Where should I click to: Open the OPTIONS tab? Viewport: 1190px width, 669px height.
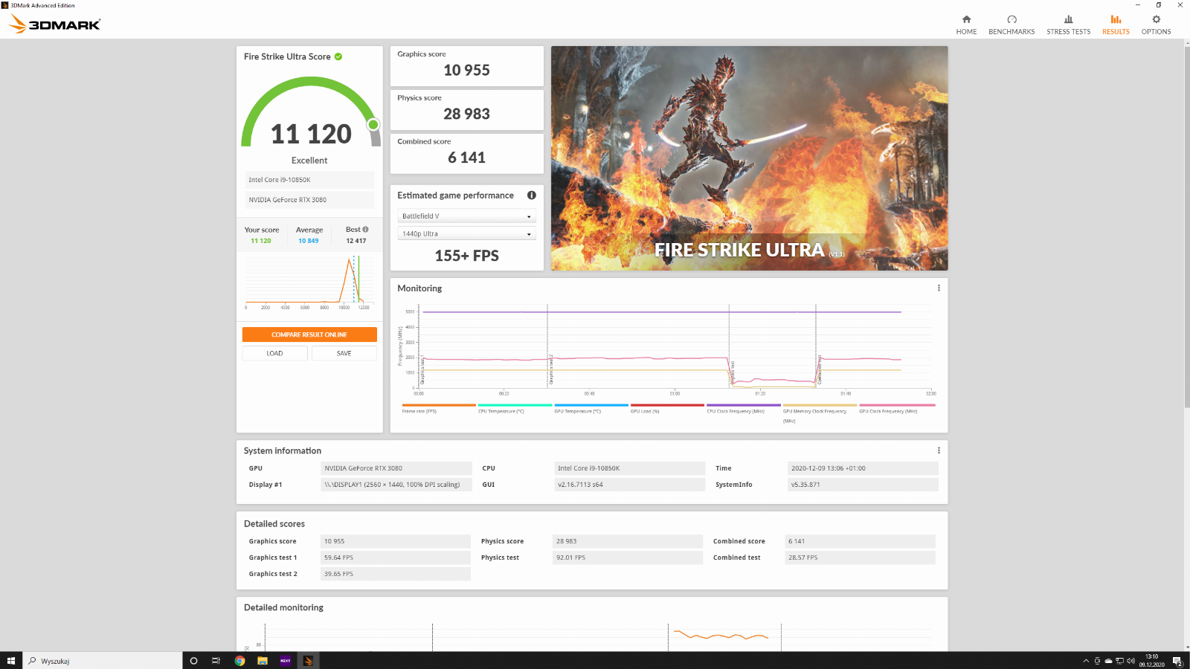coord(1156,25)
